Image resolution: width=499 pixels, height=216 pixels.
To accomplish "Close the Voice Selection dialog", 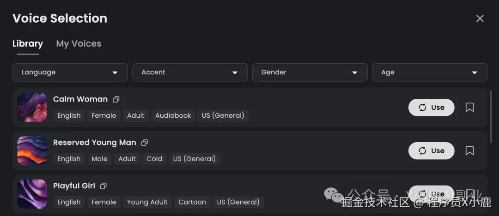I will click(x=480, y=18).
